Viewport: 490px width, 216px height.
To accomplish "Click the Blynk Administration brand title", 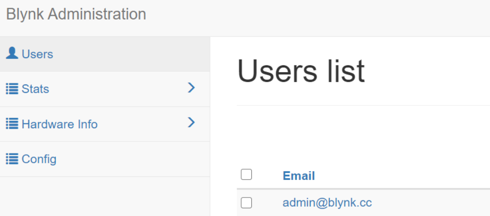I will click(x=76, y=14).
